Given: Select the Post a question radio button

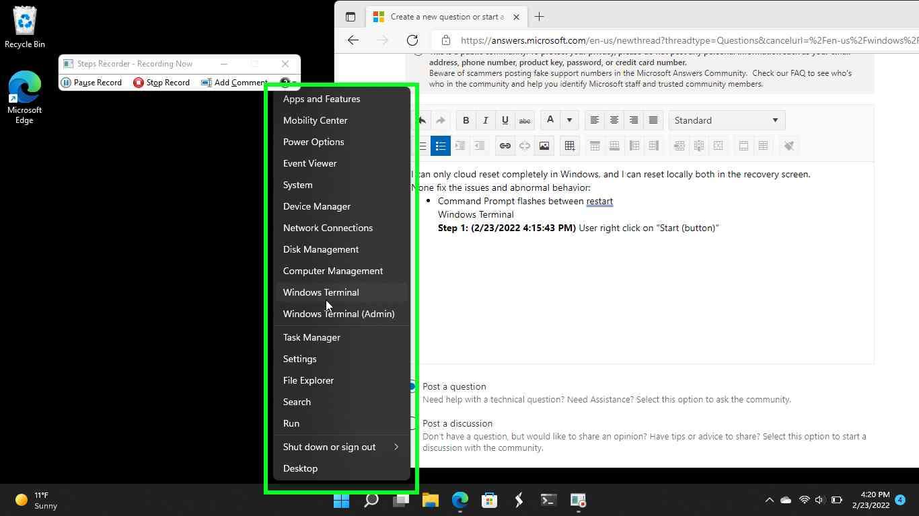Looking at the screenshot, I should [x=411, y=386].
